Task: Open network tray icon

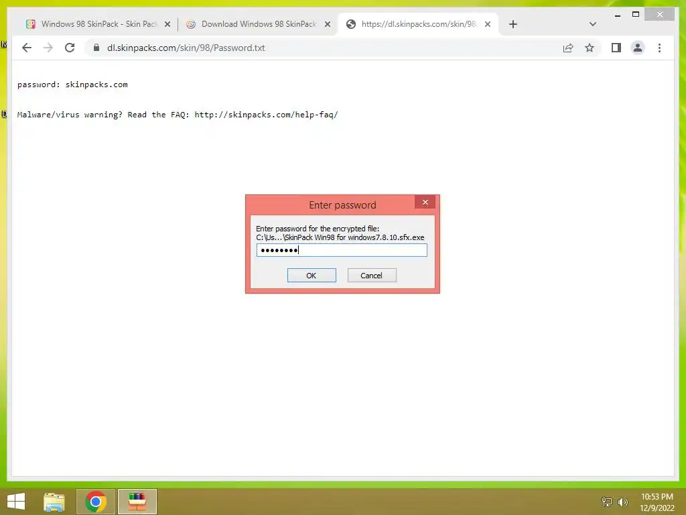Action: coord(607,502)
